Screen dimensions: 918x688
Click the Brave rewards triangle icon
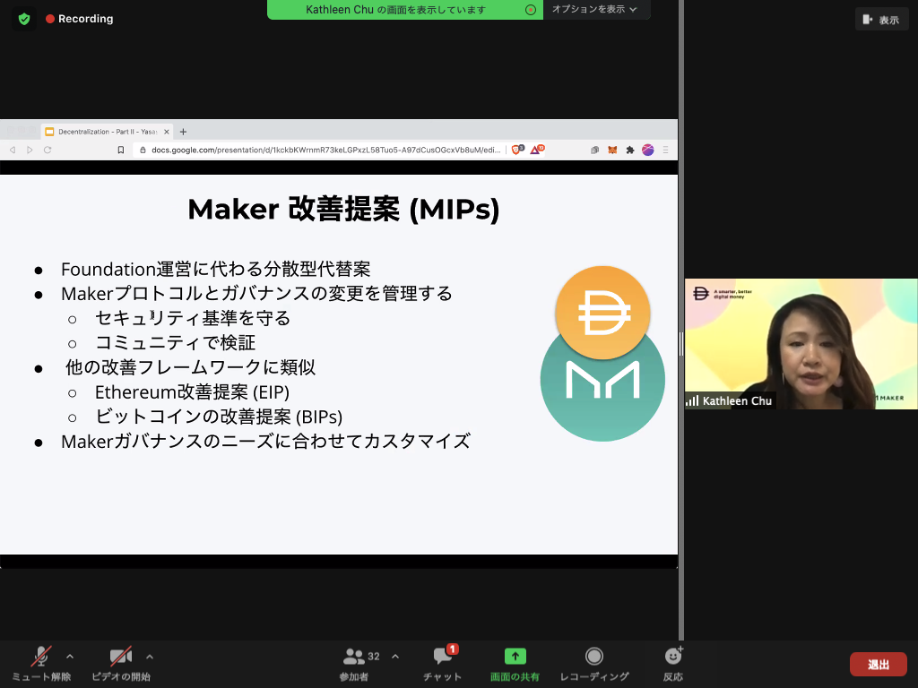tap(536, 150)
